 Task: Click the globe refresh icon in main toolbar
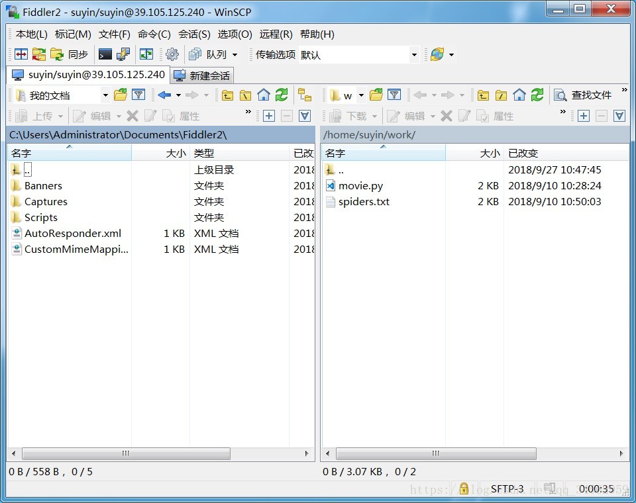click(437, 54)
